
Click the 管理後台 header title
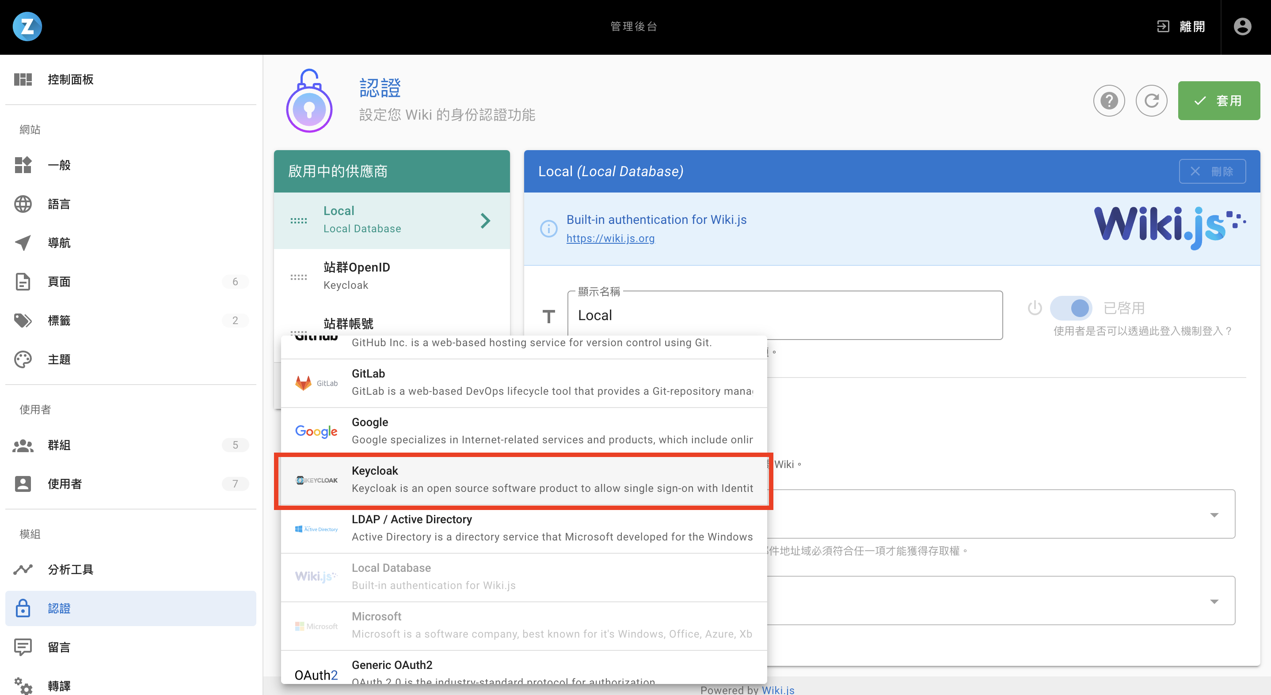coord(634,26)
